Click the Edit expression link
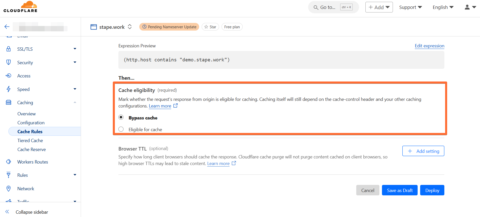The height and width of the screenshot is (217, 480). [429, 46]
